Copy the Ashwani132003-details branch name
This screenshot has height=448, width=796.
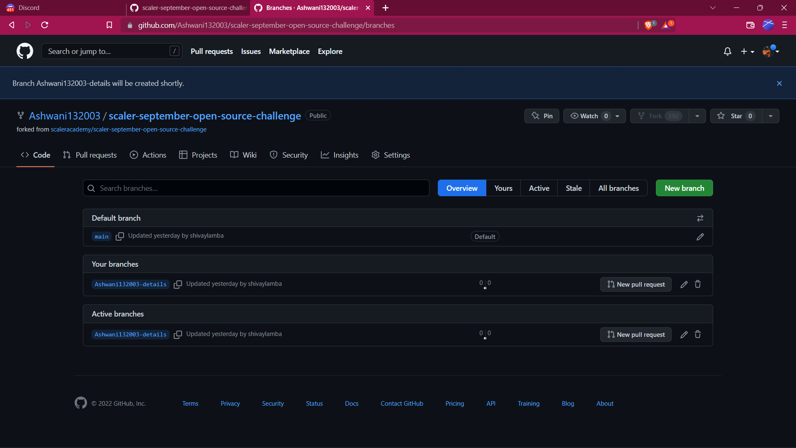[x=178, y=285]
